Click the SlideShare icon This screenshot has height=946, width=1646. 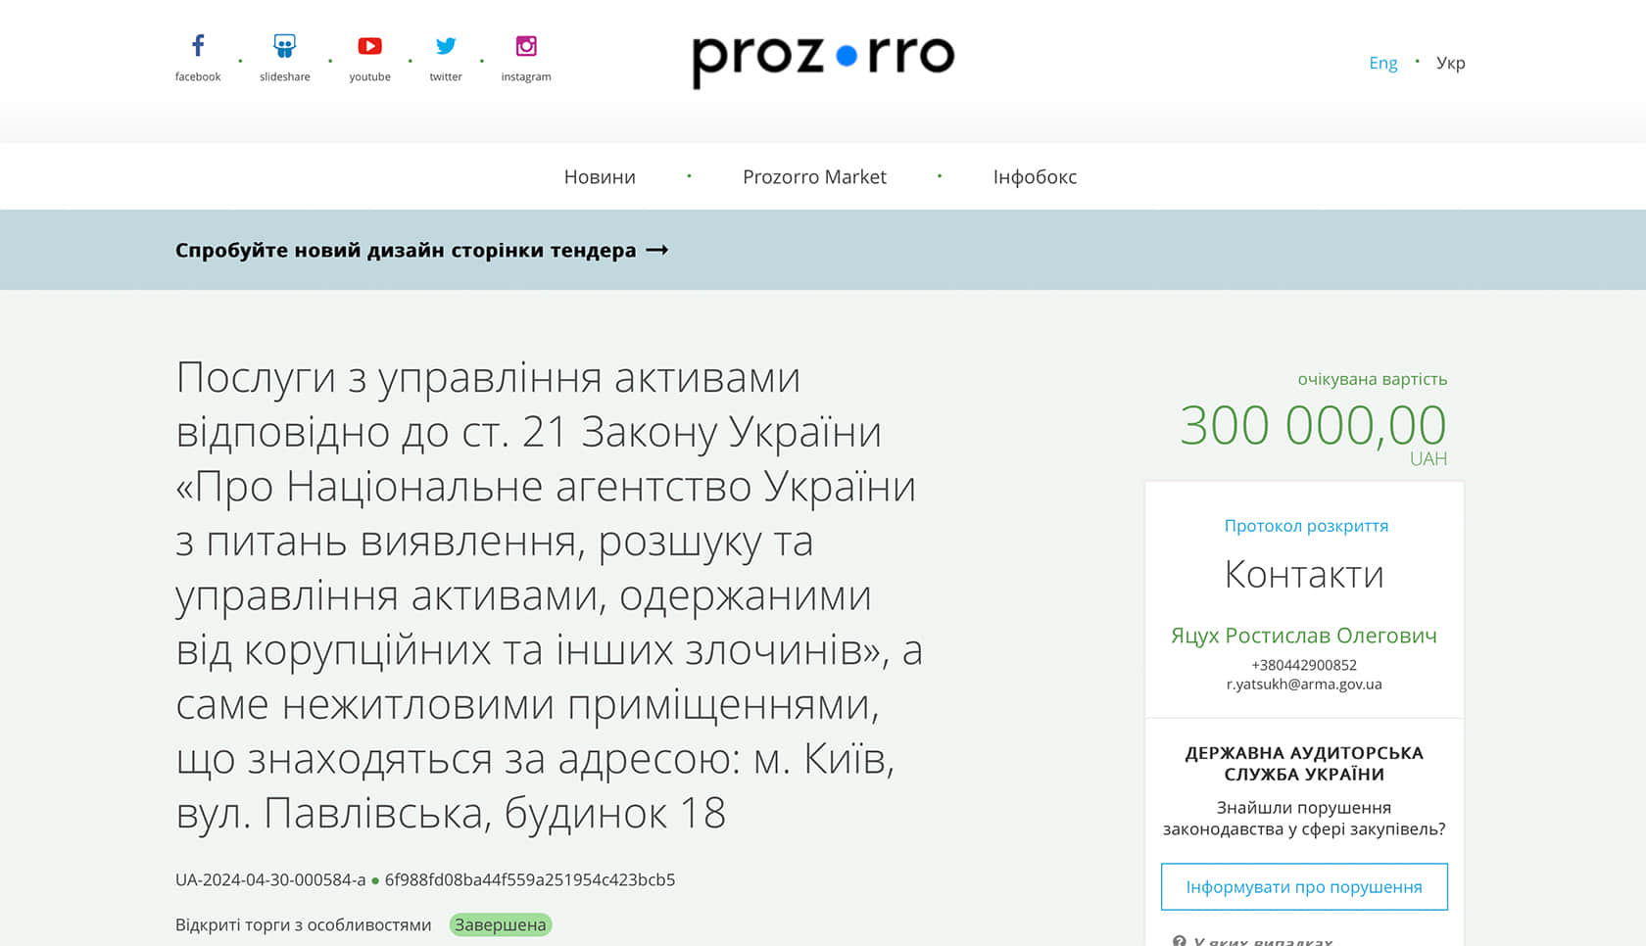pos(284,46)
